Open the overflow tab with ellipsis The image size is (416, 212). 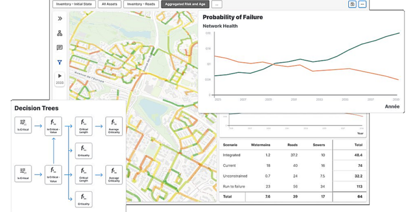217,4
